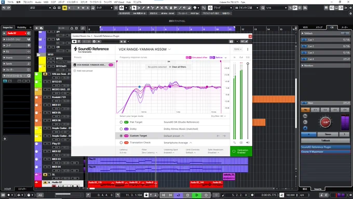Image resolution: width=353 pixels, height=199 pixels.
Task: Open the ファイル menu
Action: pos(10,2)
